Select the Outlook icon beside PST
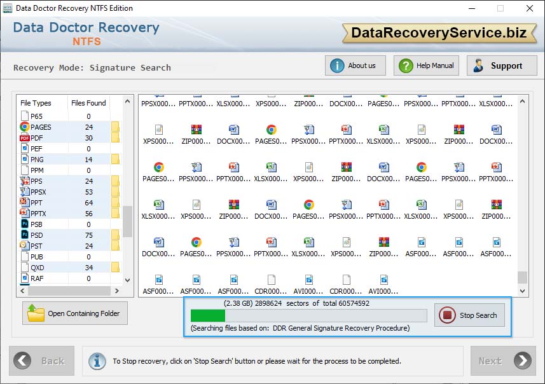This screenshot has width=545, height=384. pos(25,245)
